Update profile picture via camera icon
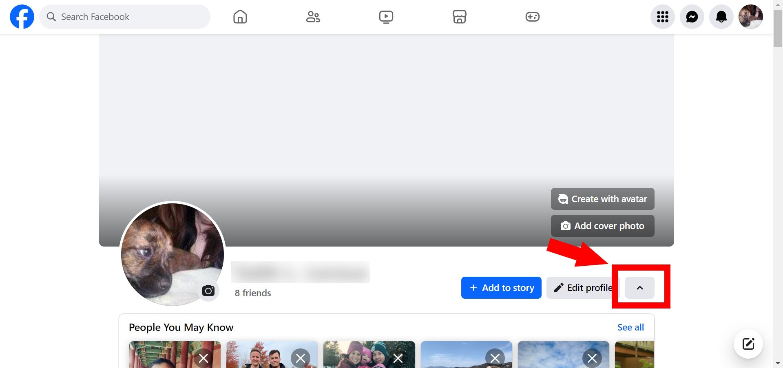The width and height of the screenshot is (783, 368). point(209,291)
